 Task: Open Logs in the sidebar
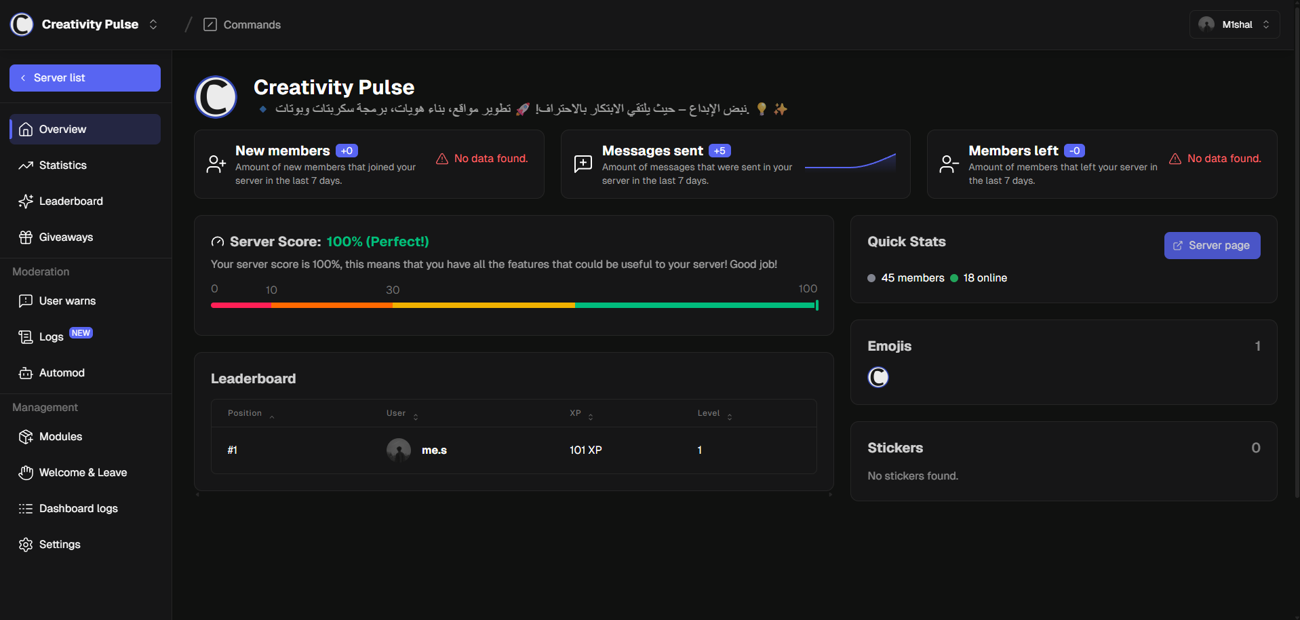[85, 337]
